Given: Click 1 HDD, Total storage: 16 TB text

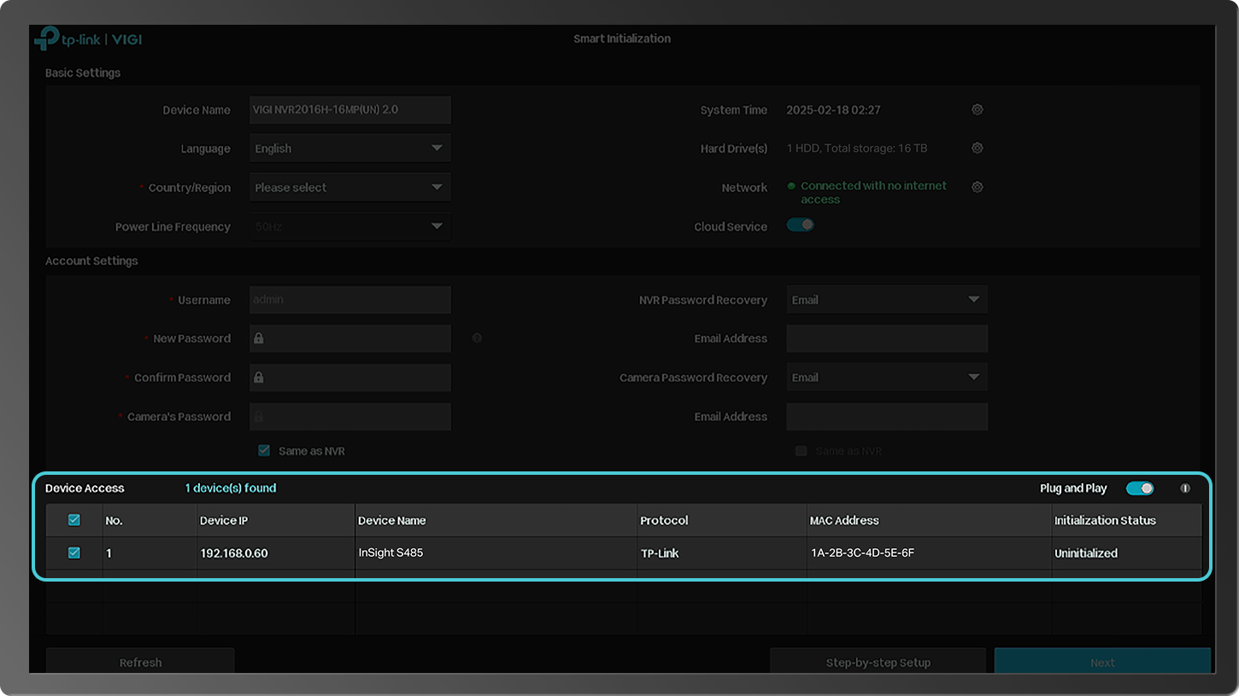Looking at the screenshot, I should coord(857,148).
